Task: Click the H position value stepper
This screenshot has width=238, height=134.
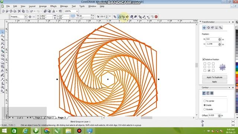Action: [220, 39]
